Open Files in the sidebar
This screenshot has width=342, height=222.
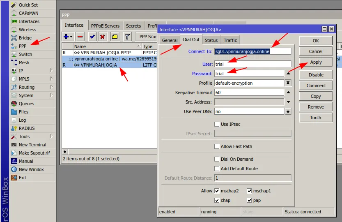[x=23, y=112]
